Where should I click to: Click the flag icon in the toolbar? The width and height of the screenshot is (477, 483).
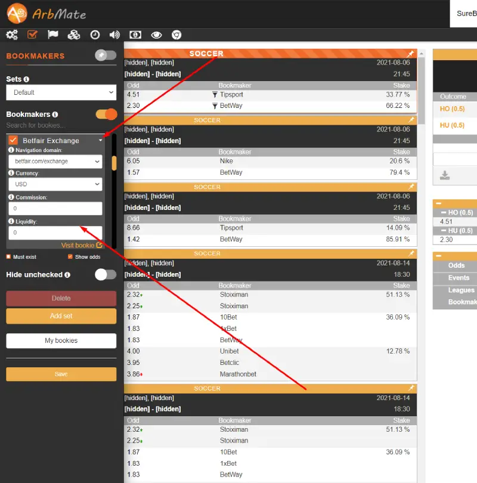(52, 35)
